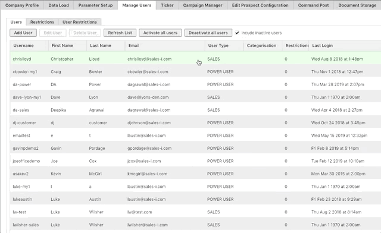Switch to the Restrictions sub-tab
Viewport: 381px width, 233px height.
[42, 22]
